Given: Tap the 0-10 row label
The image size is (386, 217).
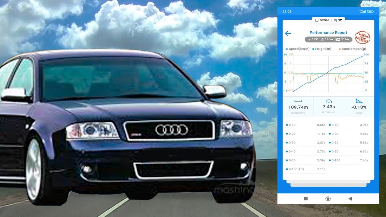Looking at the screenshot, I should [x=292, y=125].
